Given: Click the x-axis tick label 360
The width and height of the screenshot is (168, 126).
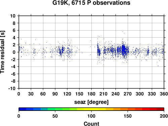Looking at the screenshot, I should click(164, 94).
